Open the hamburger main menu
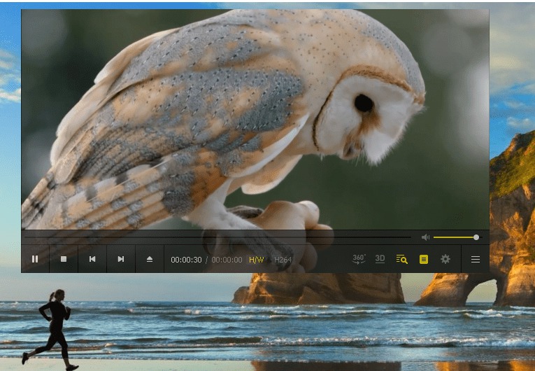The image size is (535, 371). [x=476, y=259]
